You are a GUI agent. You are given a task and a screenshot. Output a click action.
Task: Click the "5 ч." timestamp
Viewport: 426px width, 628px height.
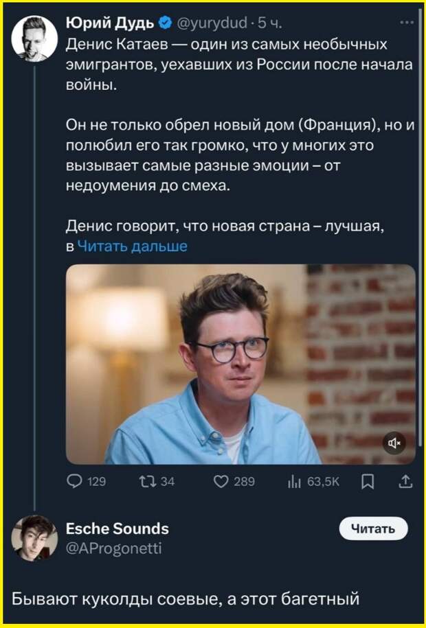click(x=269, y=24)
